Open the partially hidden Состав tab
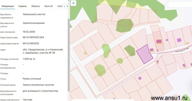Screen dimensions: 192x101 60,6
